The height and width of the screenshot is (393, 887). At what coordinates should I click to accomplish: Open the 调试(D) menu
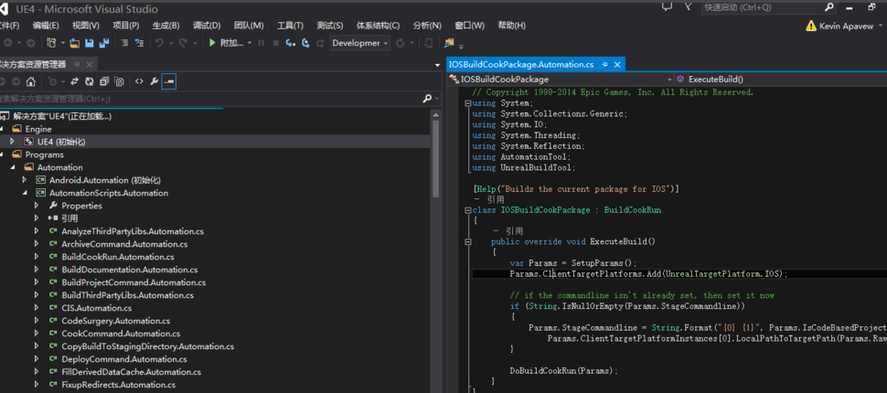coord(207,25)
